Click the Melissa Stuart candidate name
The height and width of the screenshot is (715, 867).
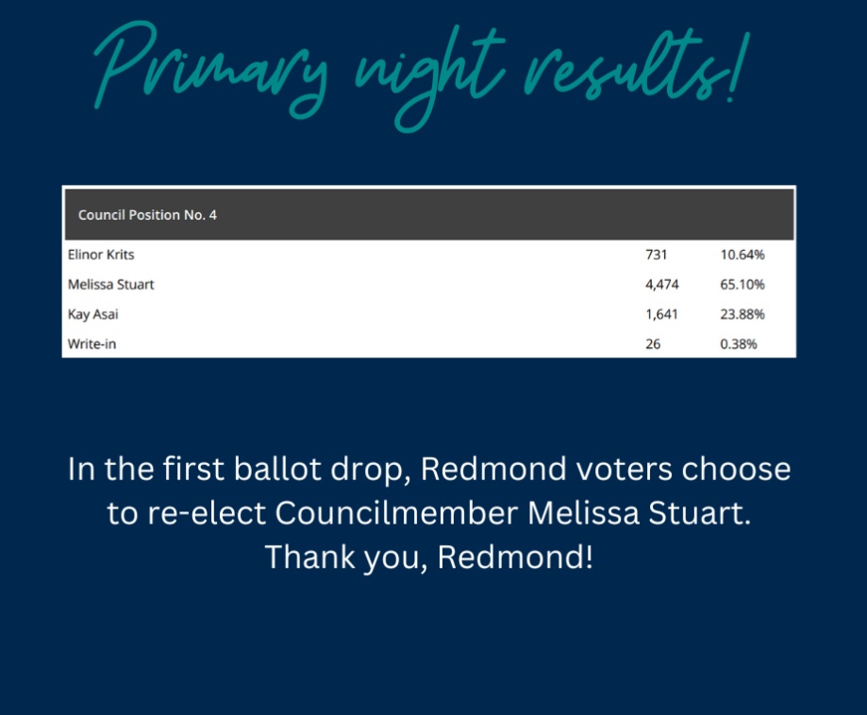pyautogui.click(x=110, y=285)
